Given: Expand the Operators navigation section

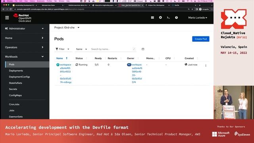Looking at the screenshot, I should [x=24, y=47].
